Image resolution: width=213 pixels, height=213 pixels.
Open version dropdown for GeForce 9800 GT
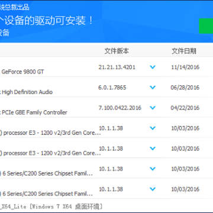153,67
